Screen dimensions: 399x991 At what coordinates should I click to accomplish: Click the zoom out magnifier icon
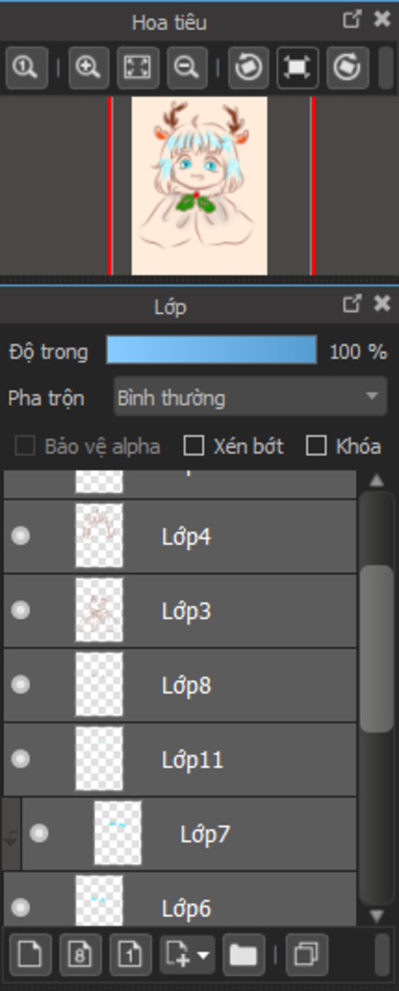187,68
